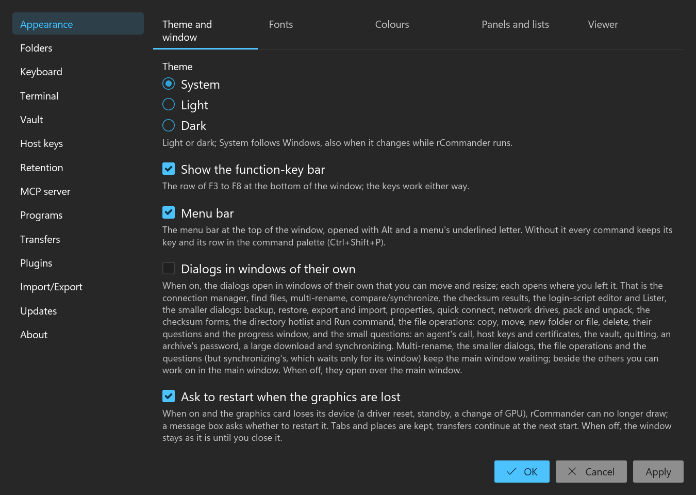Untick Show the function-key bar checkbox
Viewport: 696px width, 495px height.
tap(169, 169)
